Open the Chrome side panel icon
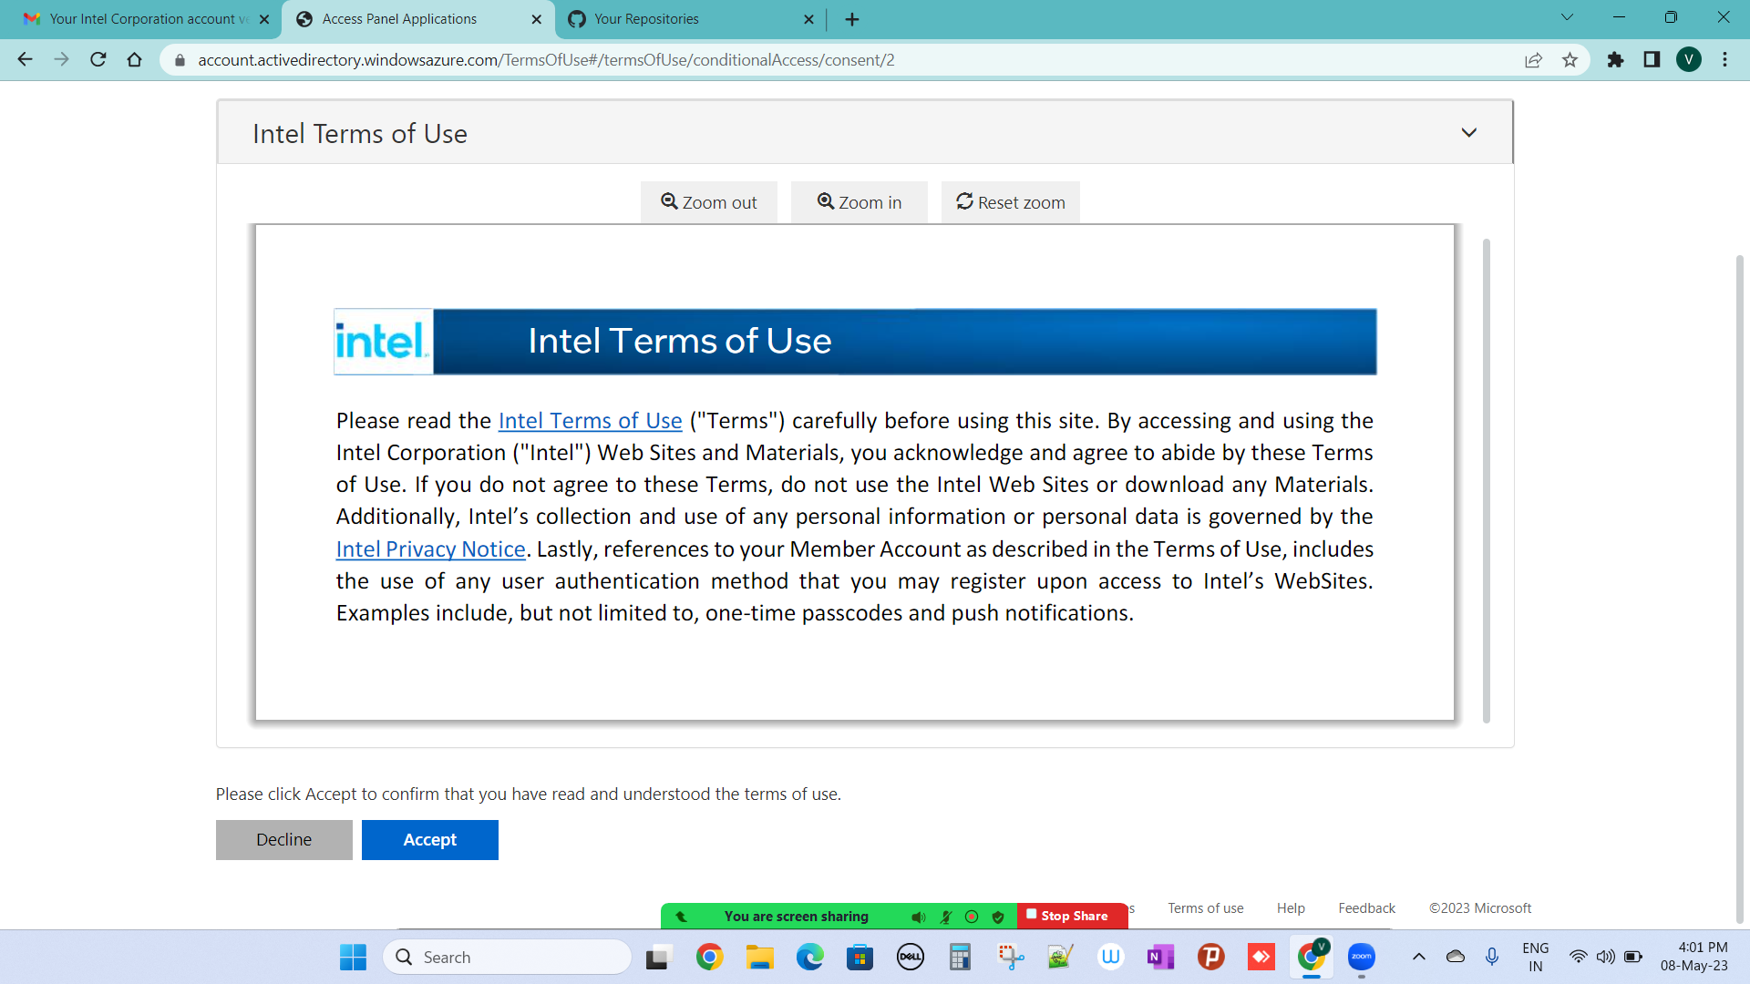Screen dimensions: 1750x984 coord(1652,60)
